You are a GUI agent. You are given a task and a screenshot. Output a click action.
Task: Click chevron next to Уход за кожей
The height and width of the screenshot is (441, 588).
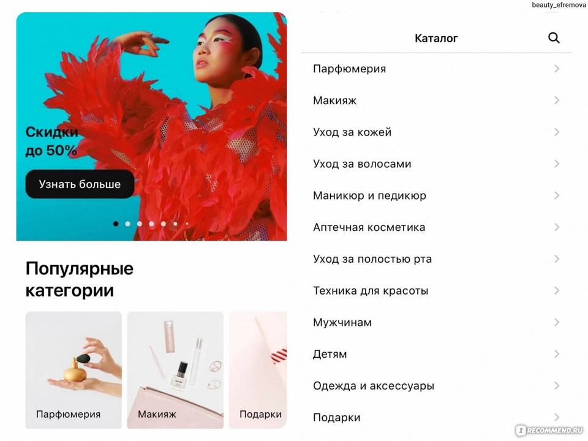click(x=557, y=132)
